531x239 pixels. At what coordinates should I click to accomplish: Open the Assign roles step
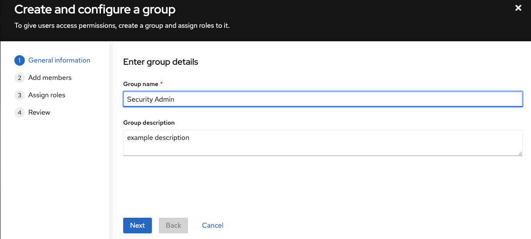[x=47, y=95]
